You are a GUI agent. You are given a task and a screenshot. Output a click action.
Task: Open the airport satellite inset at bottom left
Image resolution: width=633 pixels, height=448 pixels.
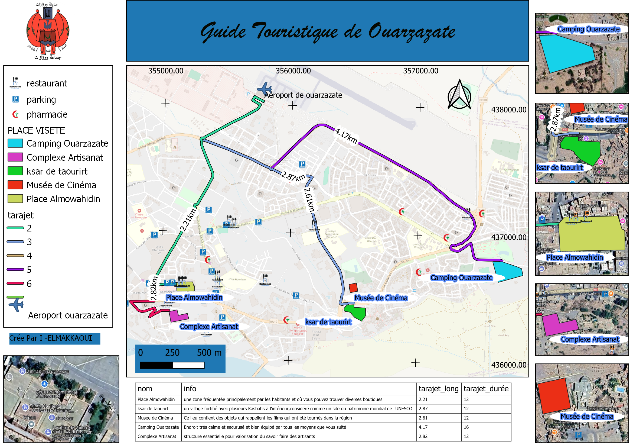(x=61, y=399)
